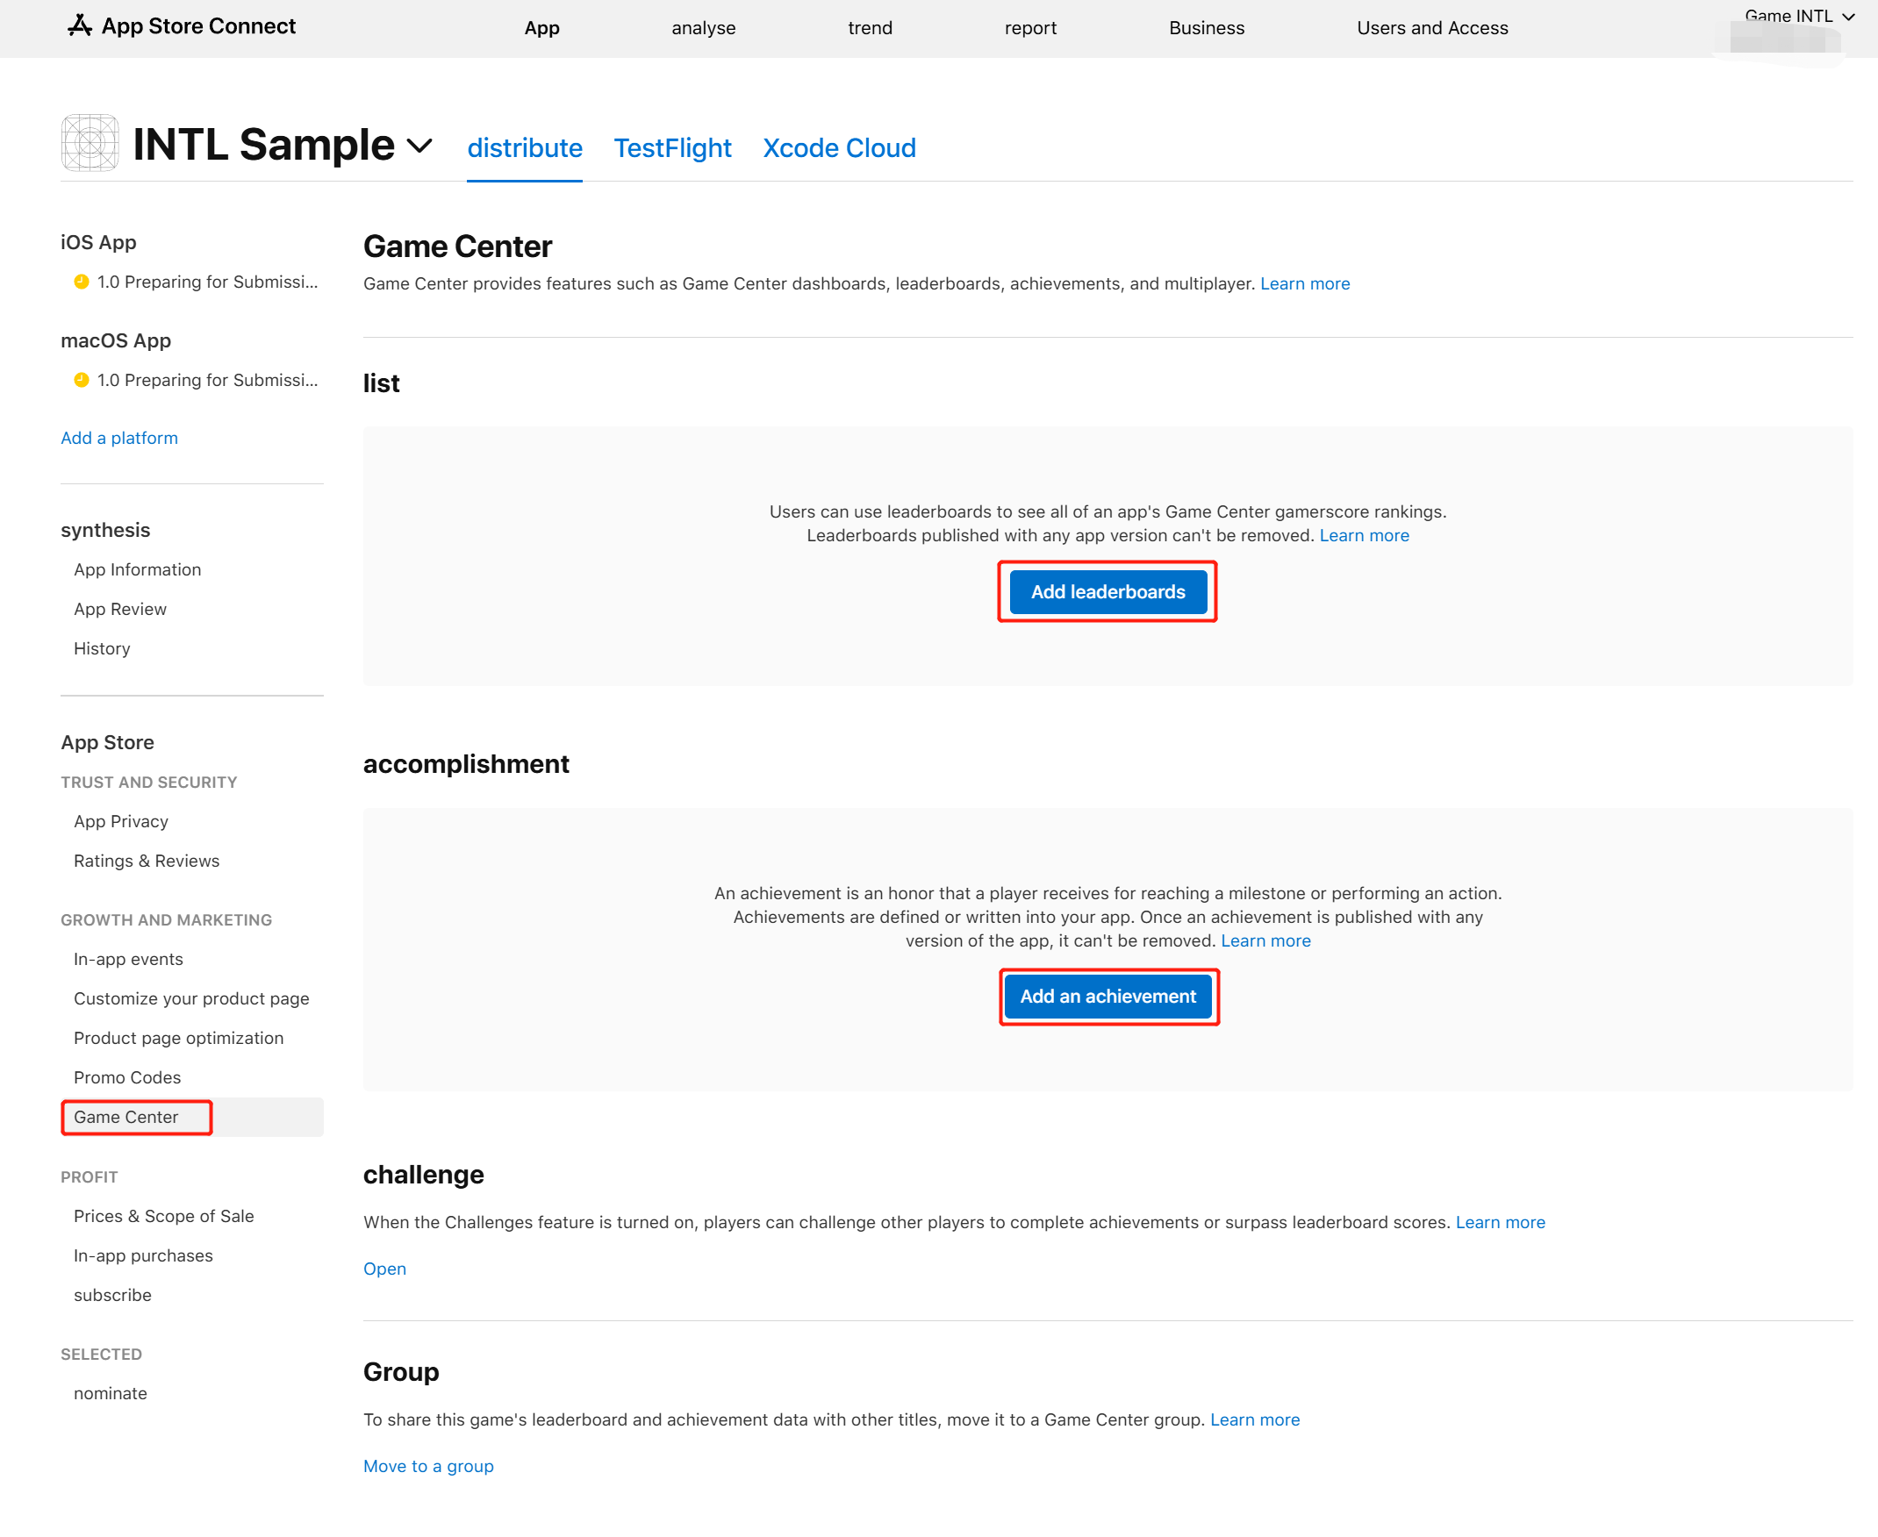Click the App Privacy sidebar icon
The width and height of the screenshot is (1878, 1537).
[118, 820]
